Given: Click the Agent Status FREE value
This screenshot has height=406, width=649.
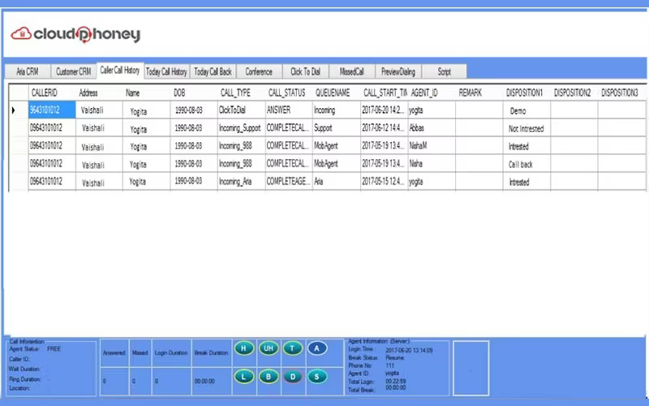Looking at the screenshot, I should pos(54,349).
